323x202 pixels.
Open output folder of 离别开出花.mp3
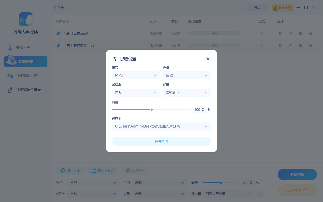coord(300,33)
